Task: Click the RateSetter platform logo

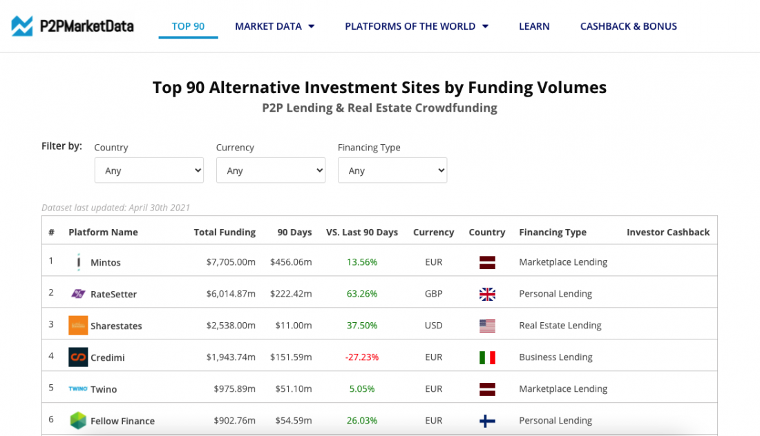Action: (78, 294)
